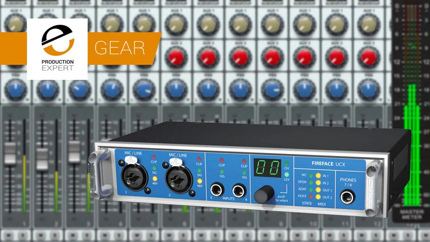Click channel 11 red AUX 2 knob
This screenshot has width=430, height=242.
point(336,57)
